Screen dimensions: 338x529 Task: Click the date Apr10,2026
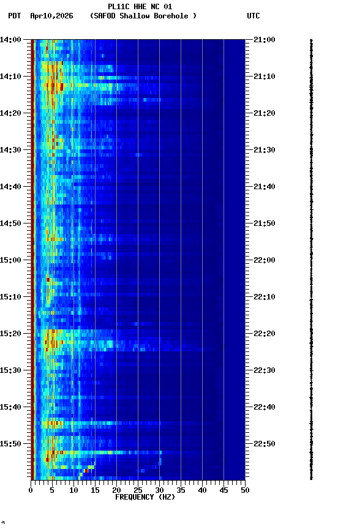51,16
